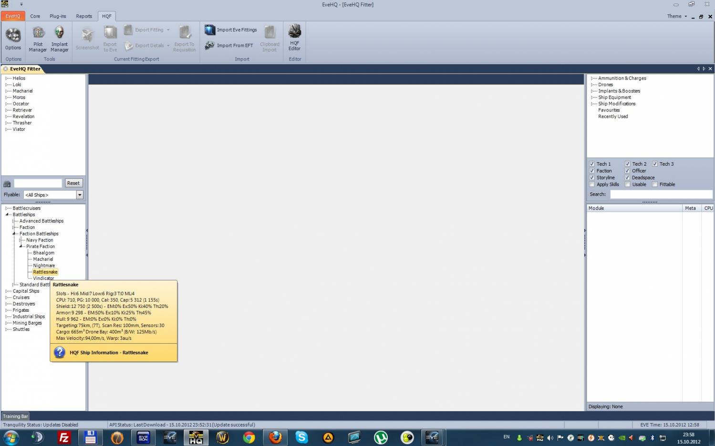Click the CPU column header
This screenshot has height=446, width=715.
point(708,208)
